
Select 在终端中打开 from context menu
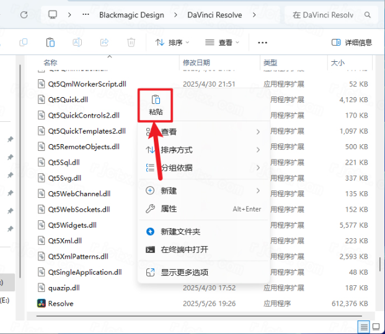coord(203,249)
